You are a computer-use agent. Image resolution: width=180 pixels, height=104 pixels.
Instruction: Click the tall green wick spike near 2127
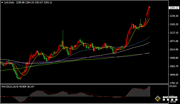click(63, 34)
